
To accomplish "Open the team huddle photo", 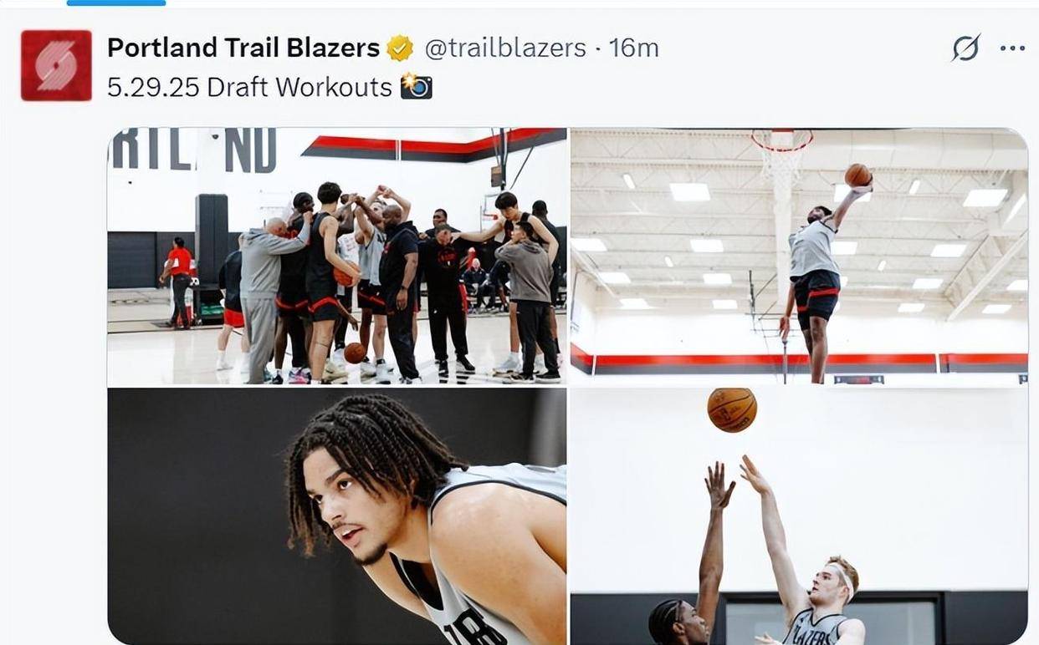I will [x=337, y=256].
